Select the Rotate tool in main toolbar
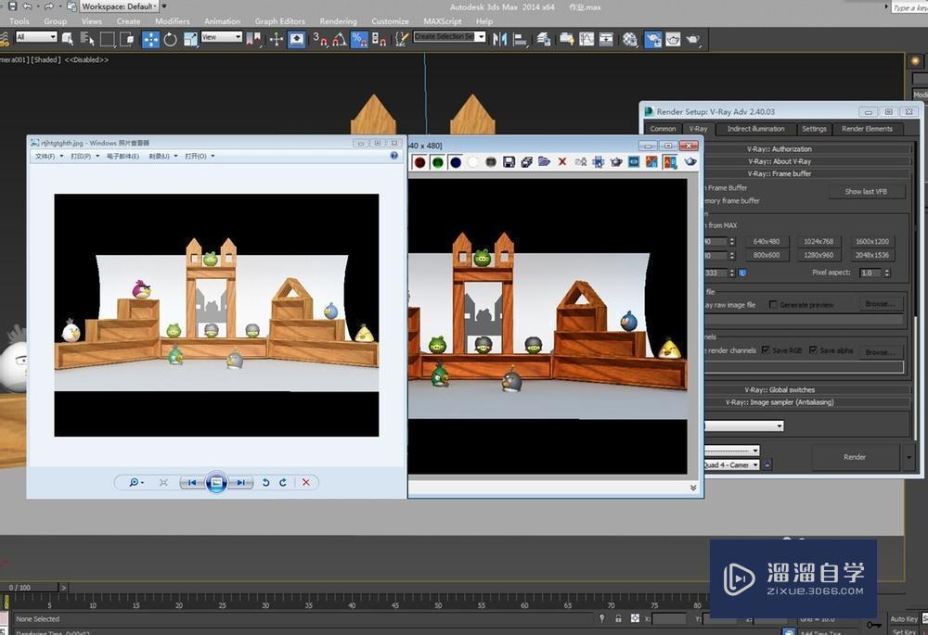The height and width of the screenshot is (635, 928). click(171, 40)
